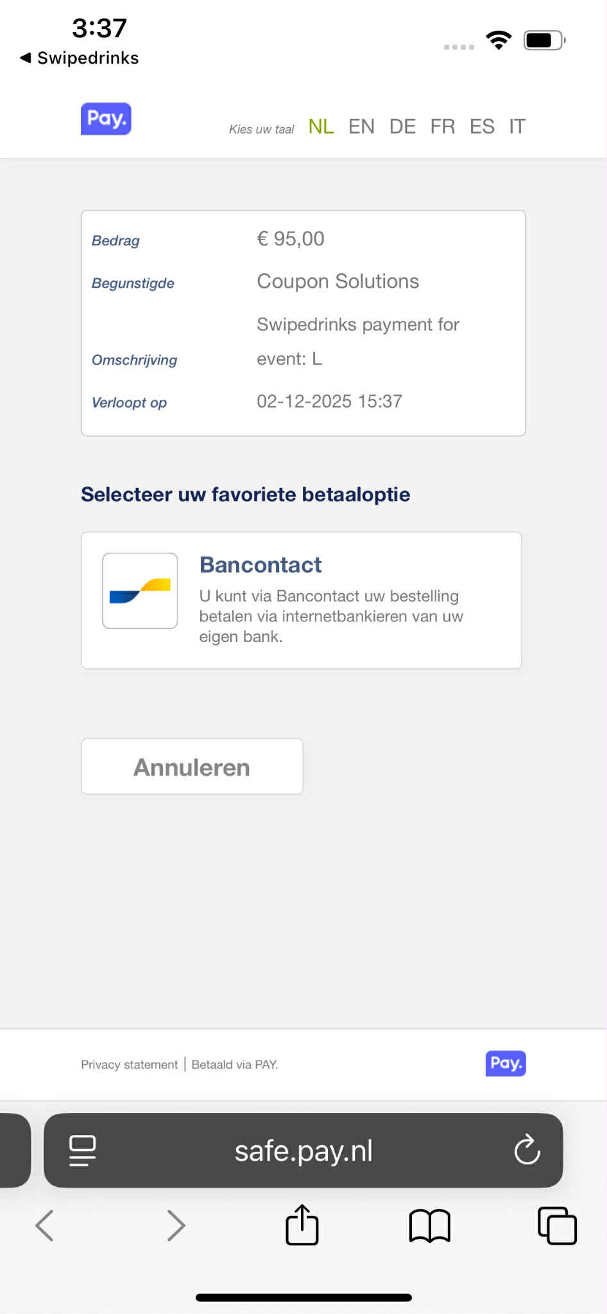Open Safari page settings menu icon
Image resolution: width=607 pixels, height=1314 pixels.
82,1150
